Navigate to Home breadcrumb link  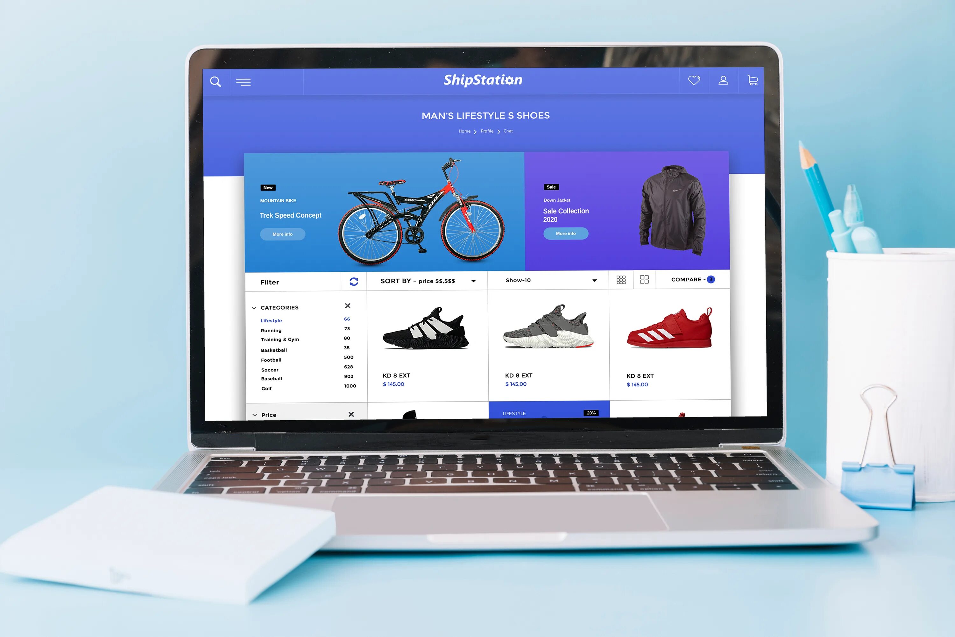click(463, 131)
